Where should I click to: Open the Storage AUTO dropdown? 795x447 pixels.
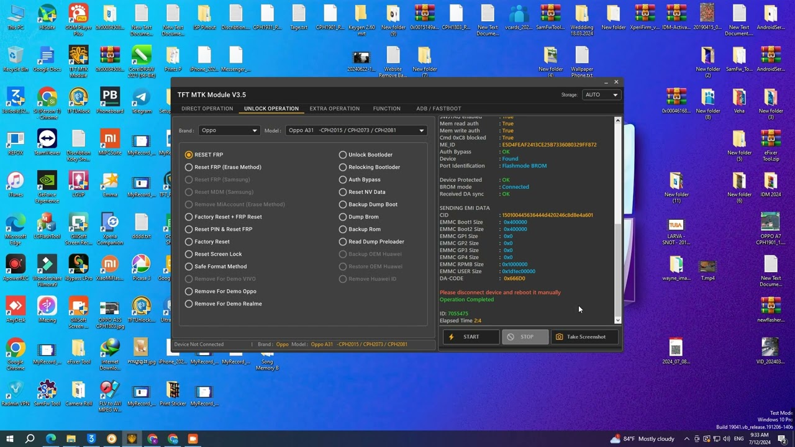point(601,95)
